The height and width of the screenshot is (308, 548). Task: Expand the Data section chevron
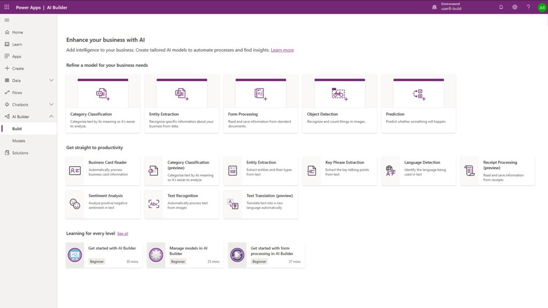click(x=51, y=80)
